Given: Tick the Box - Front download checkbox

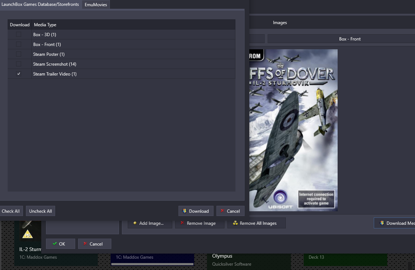Looking at the screenshot, I should coord(19,44).
